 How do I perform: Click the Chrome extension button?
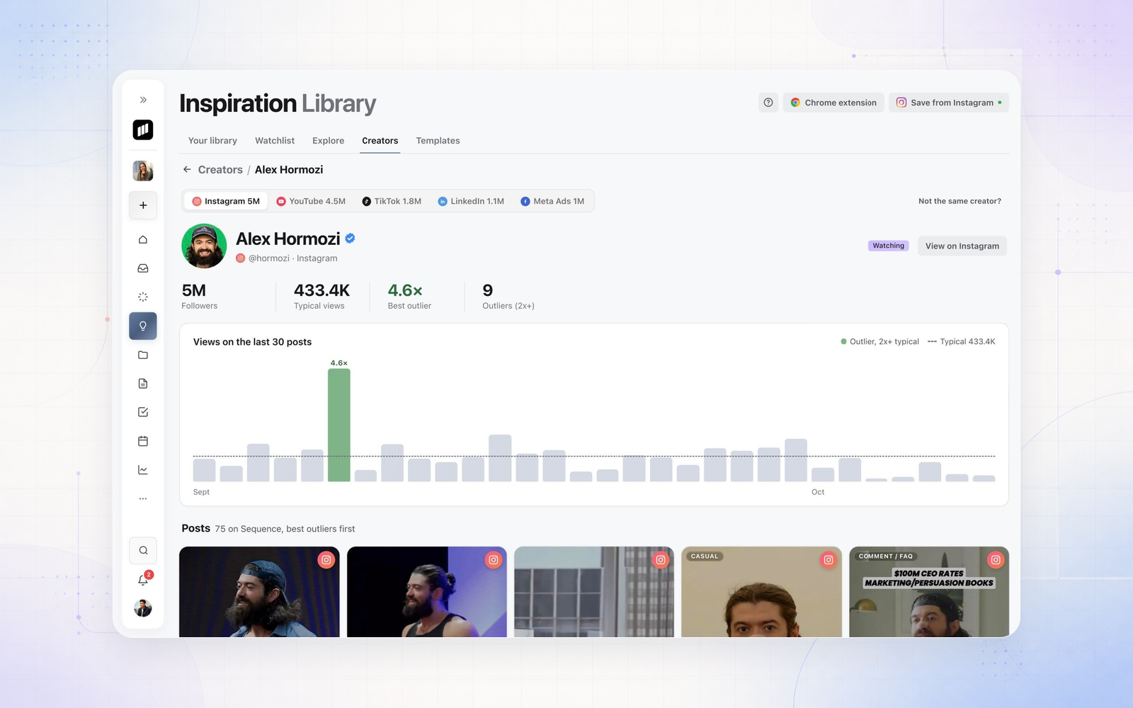(x=833, y=103)
